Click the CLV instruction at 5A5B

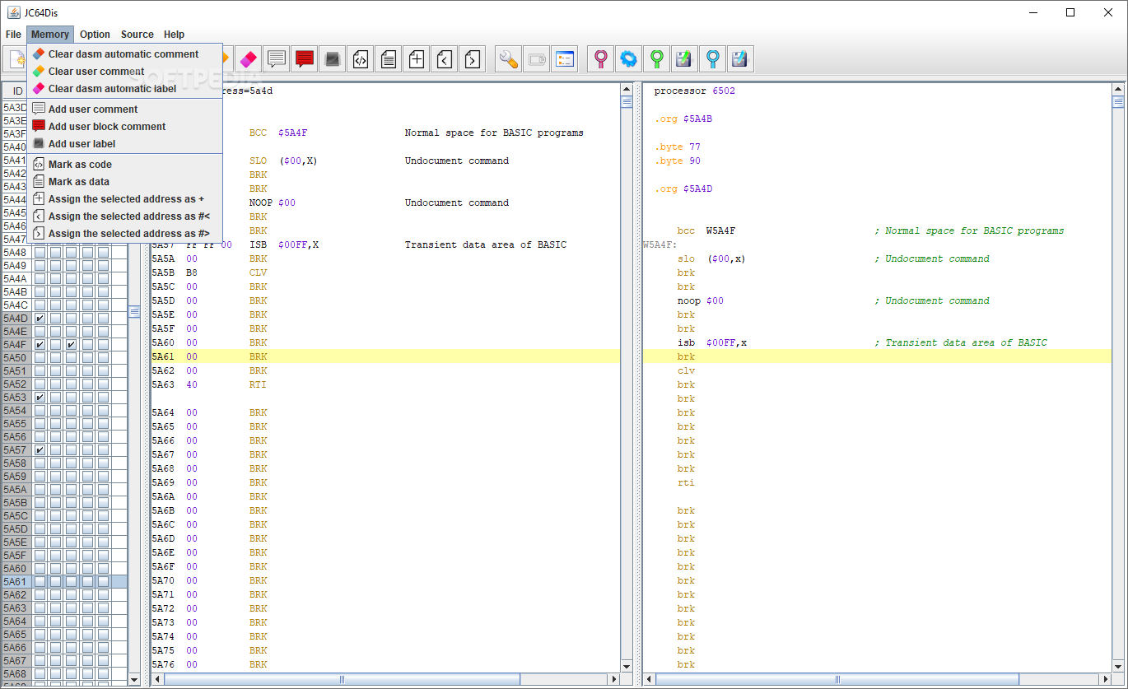click(x=258, y=272)
